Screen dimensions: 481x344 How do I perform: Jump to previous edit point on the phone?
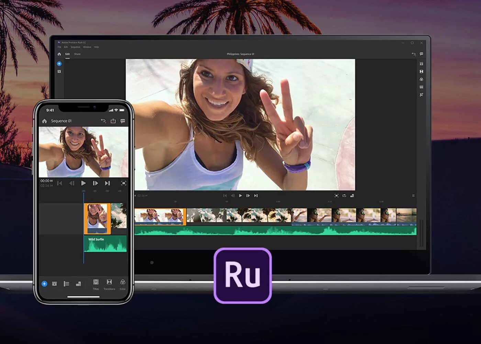(x=59, y=183)
